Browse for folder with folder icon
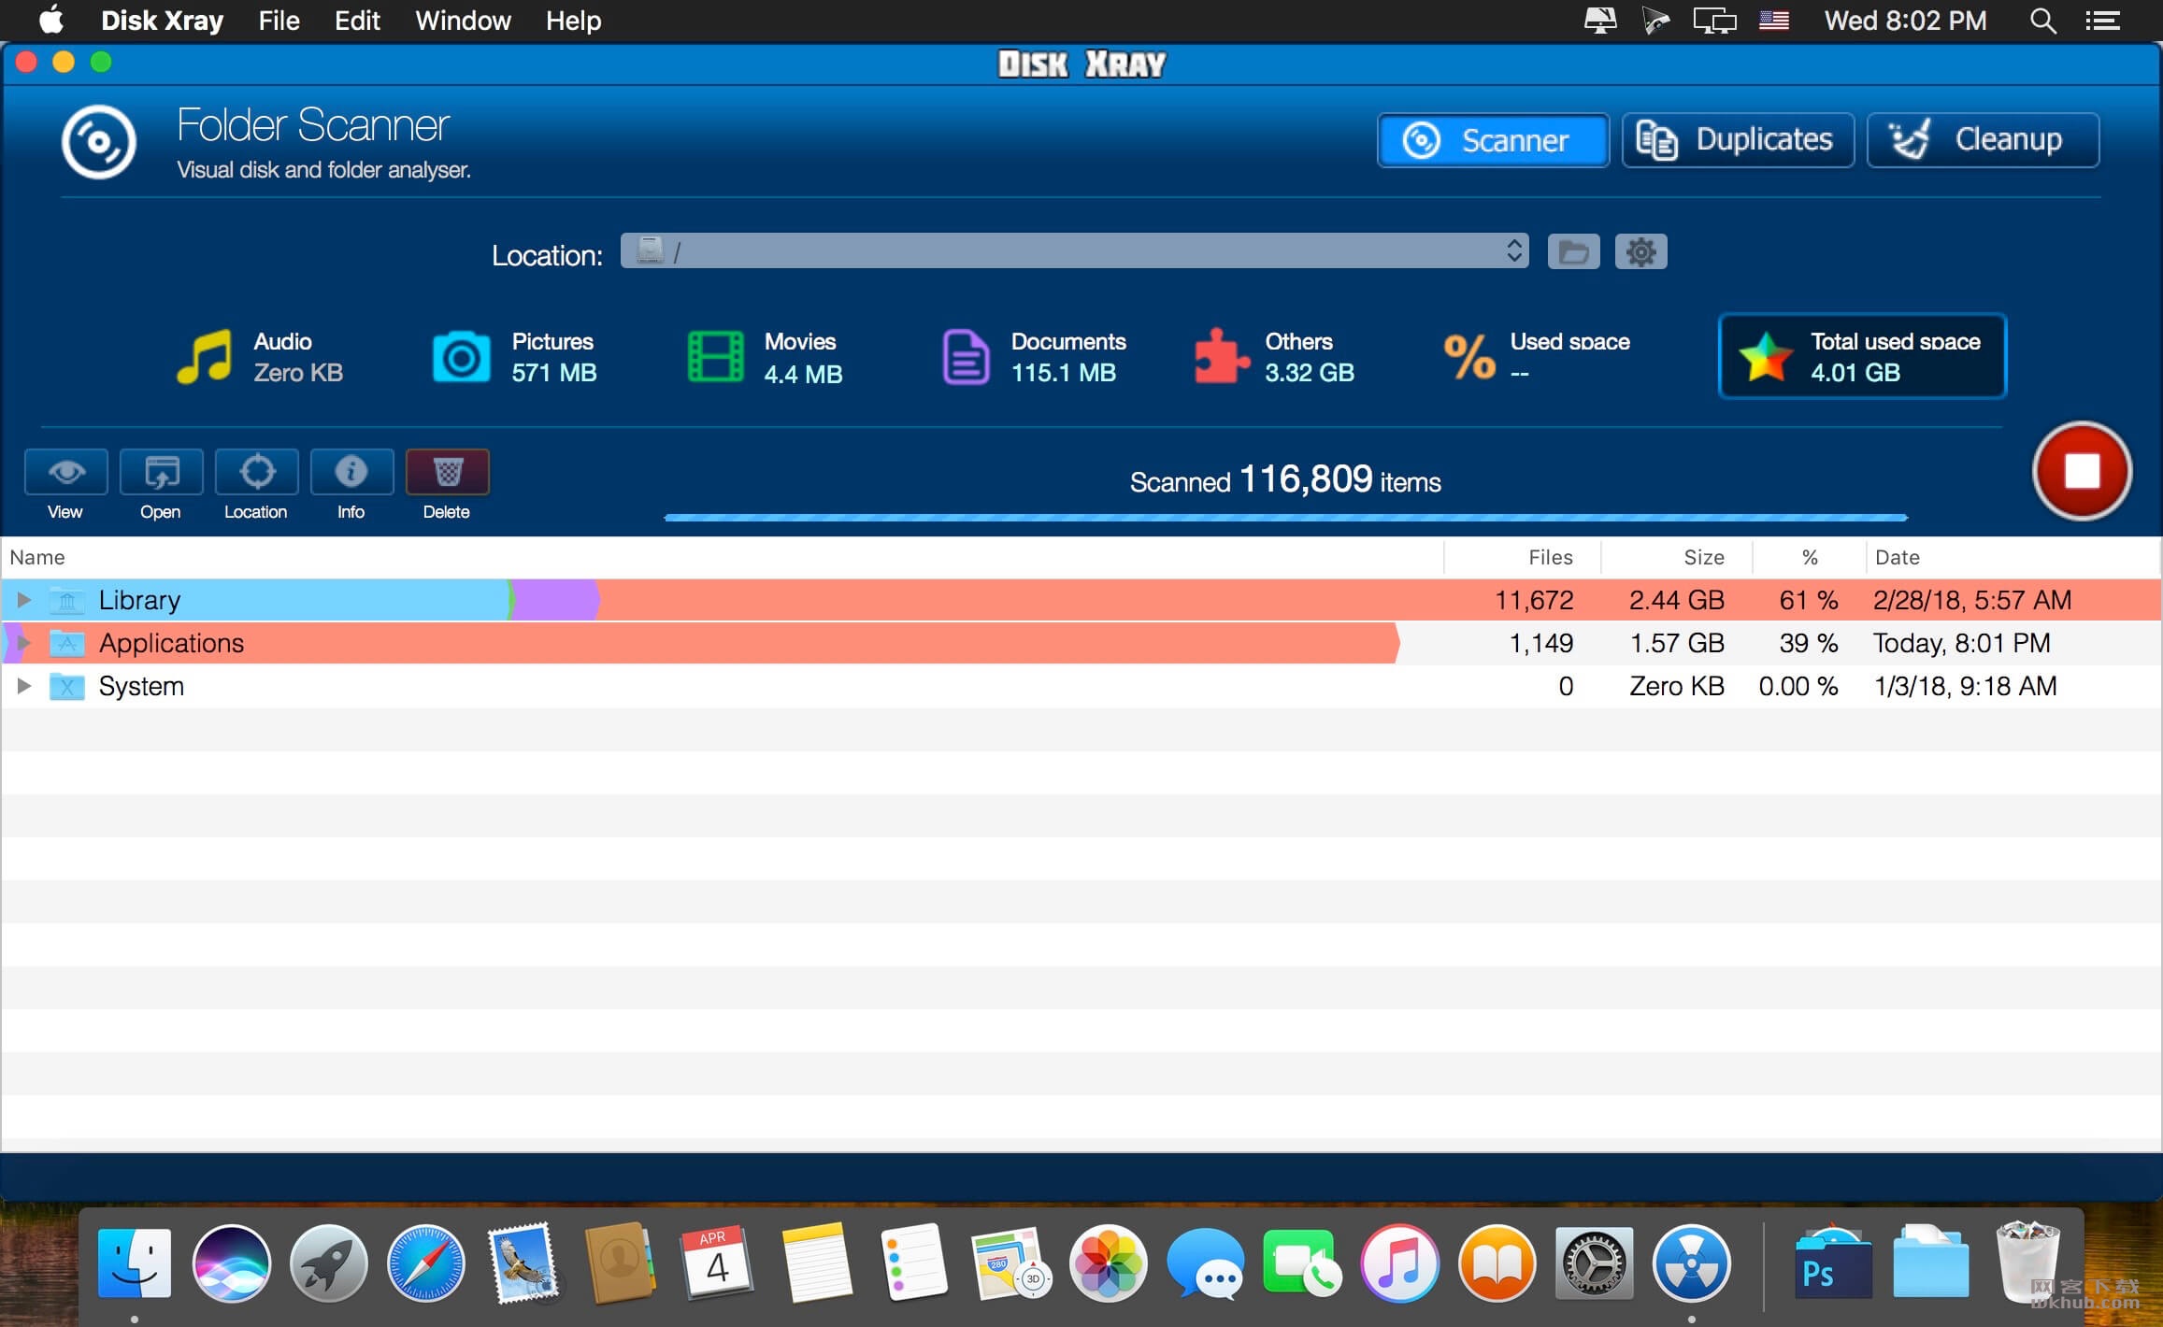The image size is (2163, 1327). tap(1573, 251)
